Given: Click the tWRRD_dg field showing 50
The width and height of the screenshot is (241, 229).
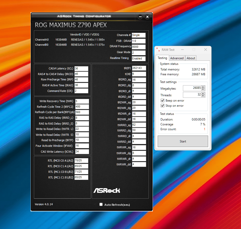Looking at the screenshot, I should (139, 130).
